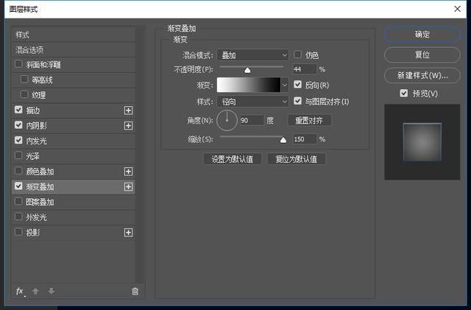This screenshot has width=471, height=310.
Task: Click the plus icon beside 描边
Action: click(128, 110)
